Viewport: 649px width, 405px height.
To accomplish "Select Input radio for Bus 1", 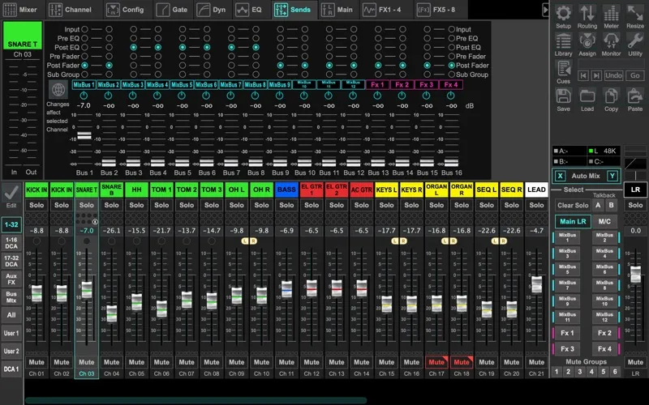I will click(x=84, y=29).
